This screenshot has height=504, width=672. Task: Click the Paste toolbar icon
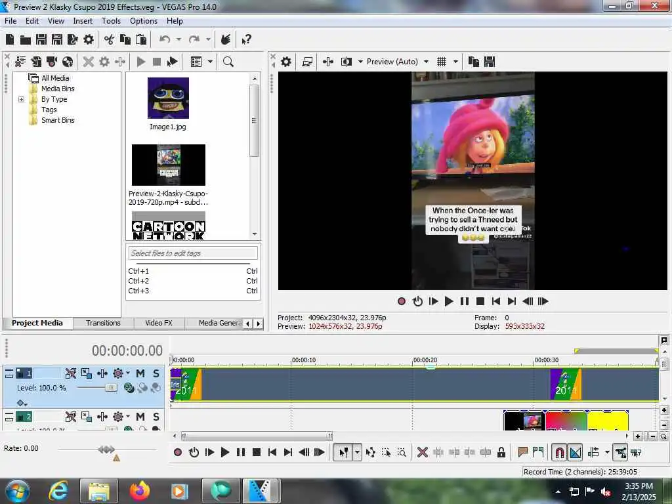tap(141, 40)
